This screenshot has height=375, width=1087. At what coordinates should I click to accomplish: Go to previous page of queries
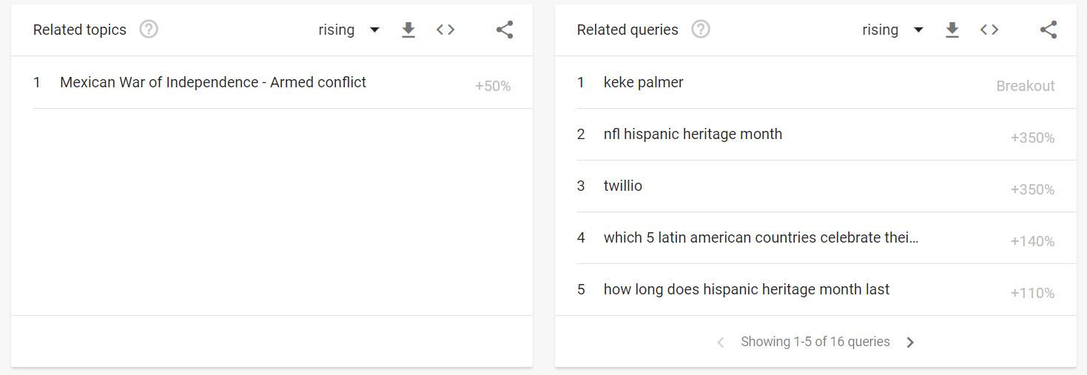click(721, 342)
